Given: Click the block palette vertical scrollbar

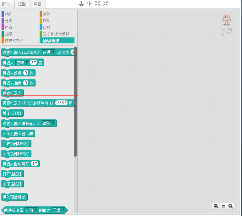Looking at the screenshot, I should [75, 101].
